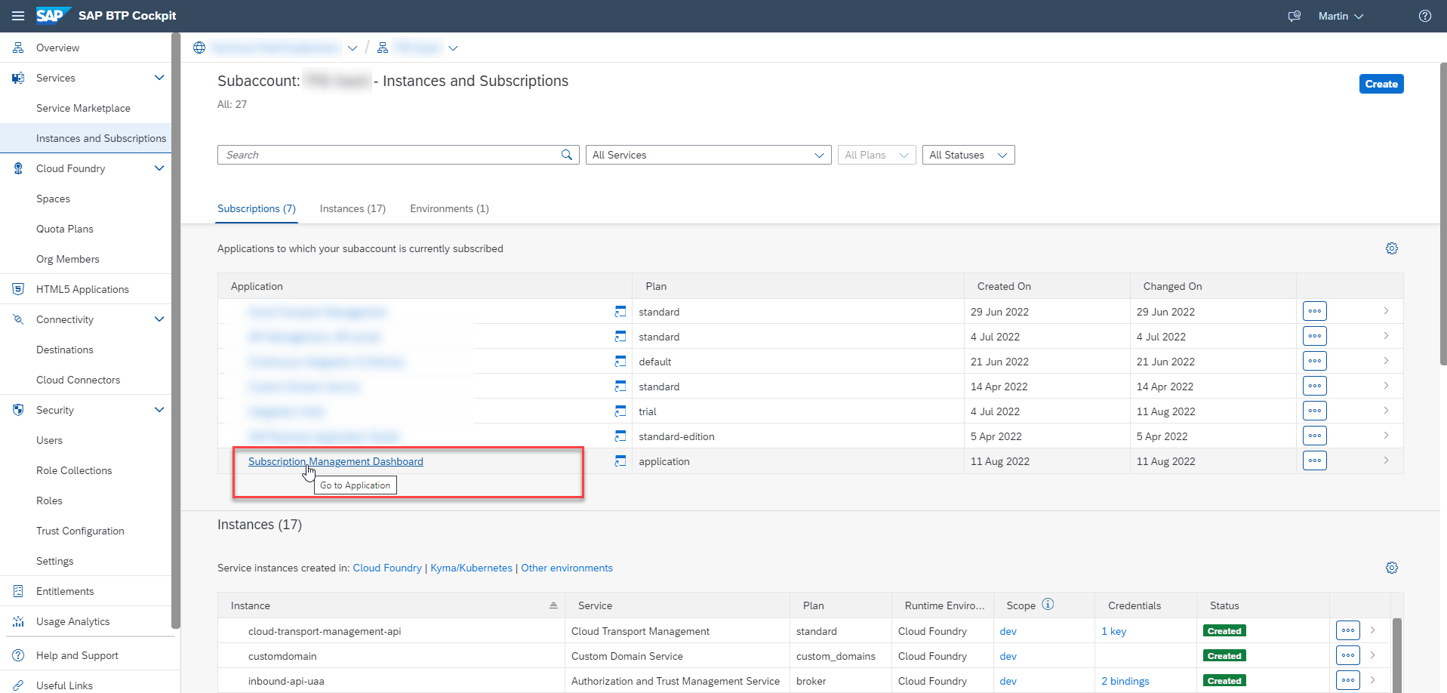Expand details of the 14 Apr 2022 row
Image resolution: width=1447 pixels, height=693 pixels.
[1386, 386]
